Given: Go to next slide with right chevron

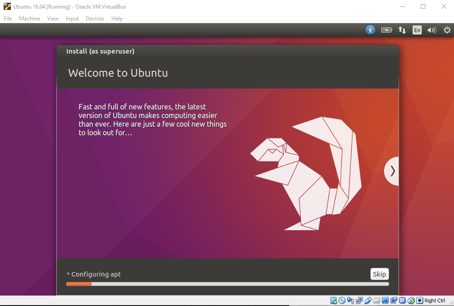Looking at the screenshot, I should click(x=392, y=171).
